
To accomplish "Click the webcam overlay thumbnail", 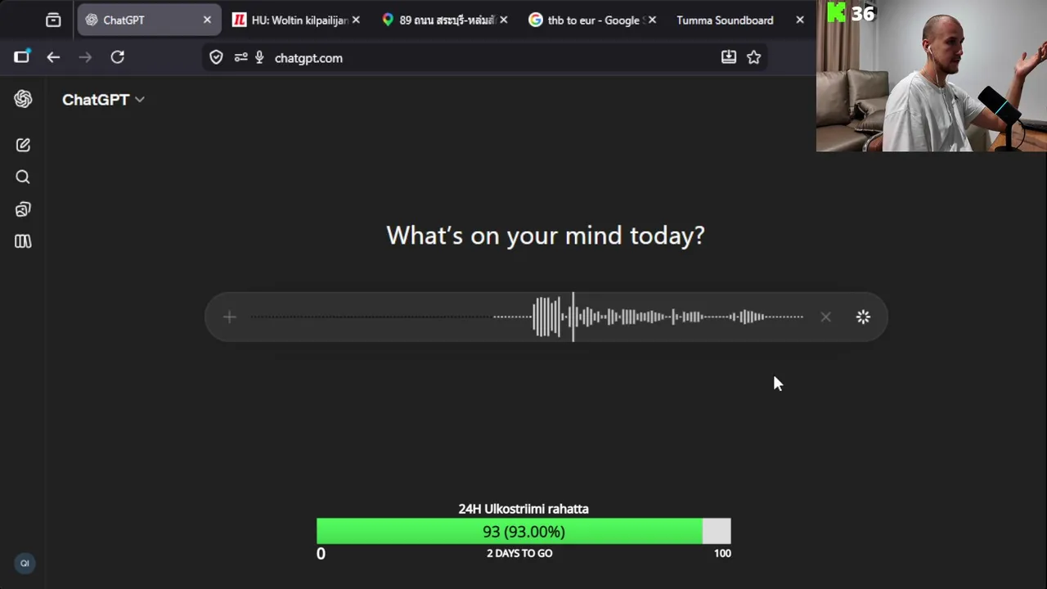I will pos(932,75).
